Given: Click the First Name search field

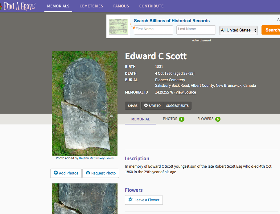Looking at the screenshot, I should point(154,30).
